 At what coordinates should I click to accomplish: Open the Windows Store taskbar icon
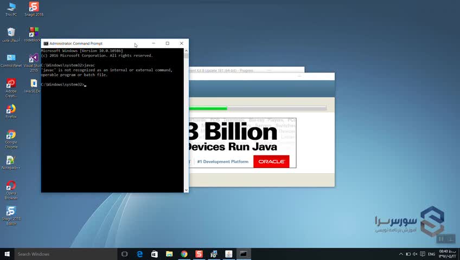tap(154, 254)
